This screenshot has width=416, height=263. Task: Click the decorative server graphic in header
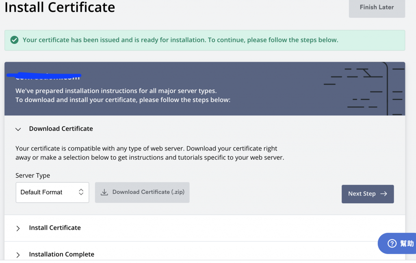[364, 89]
